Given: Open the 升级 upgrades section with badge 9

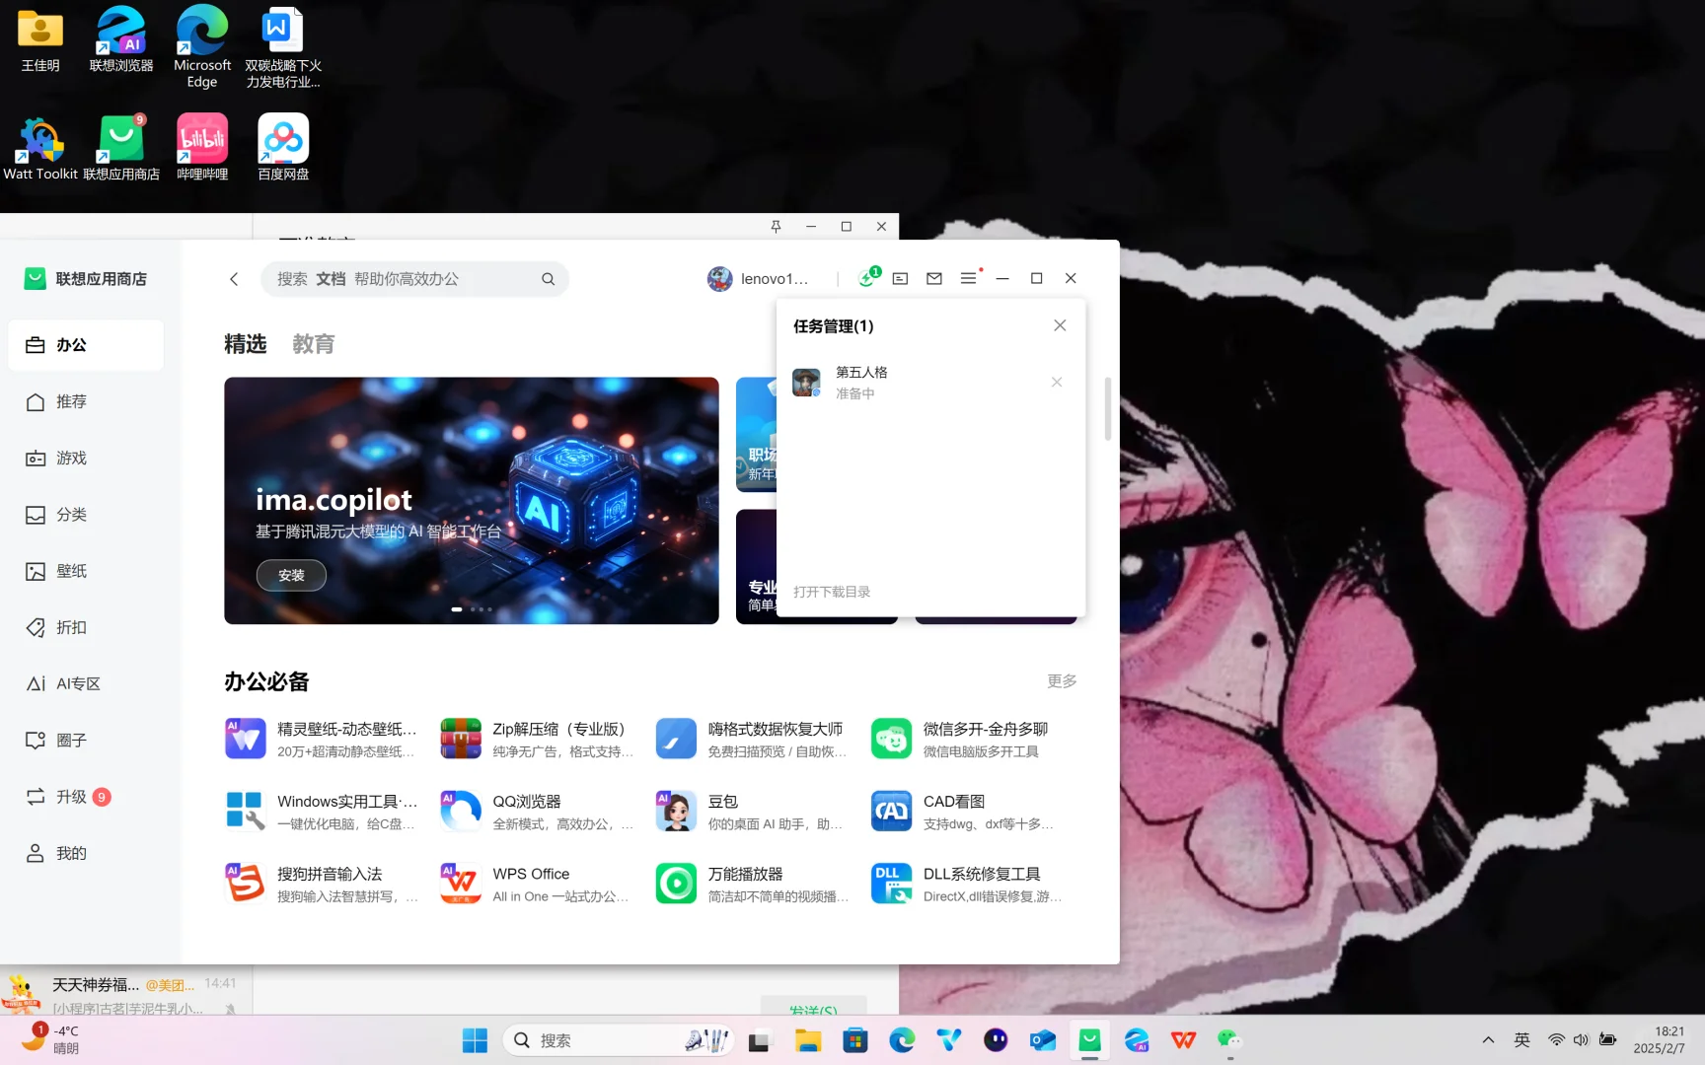Looking at the screenshot, I should click(x=69, y=797).
